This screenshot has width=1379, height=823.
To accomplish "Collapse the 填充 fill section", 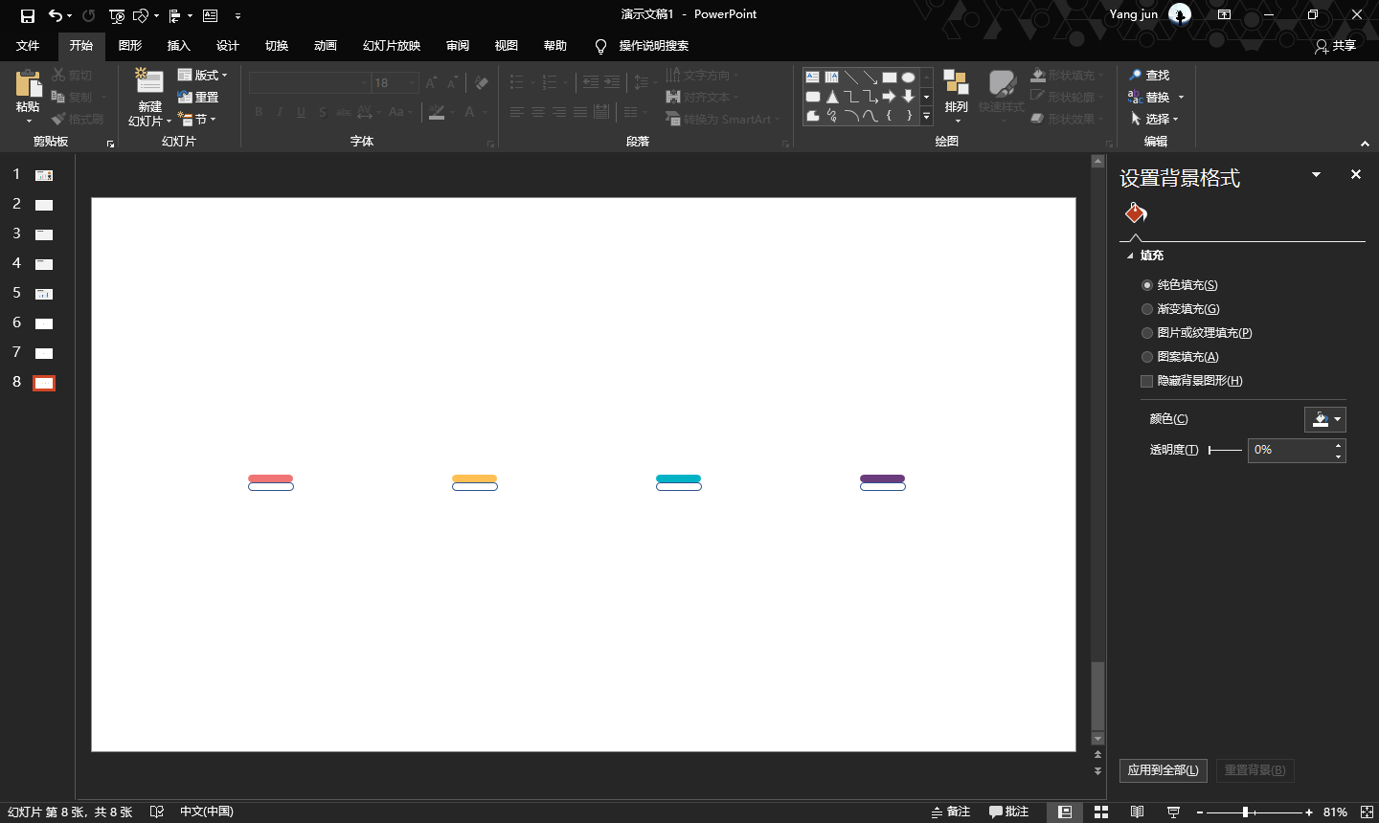I will (x=1130, y=256).
